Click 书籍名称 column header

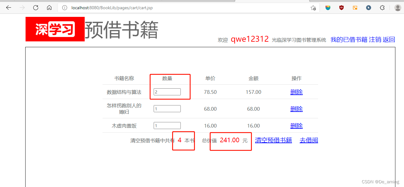[124, 78]
